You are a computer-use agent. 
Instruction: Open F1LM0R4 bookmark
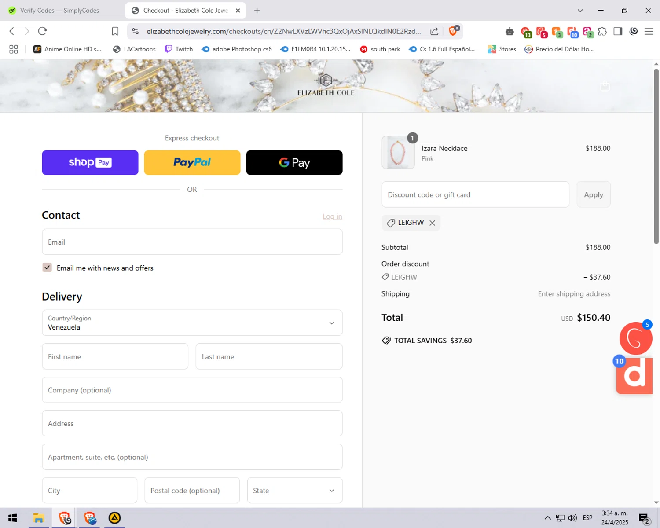[315, 49]
